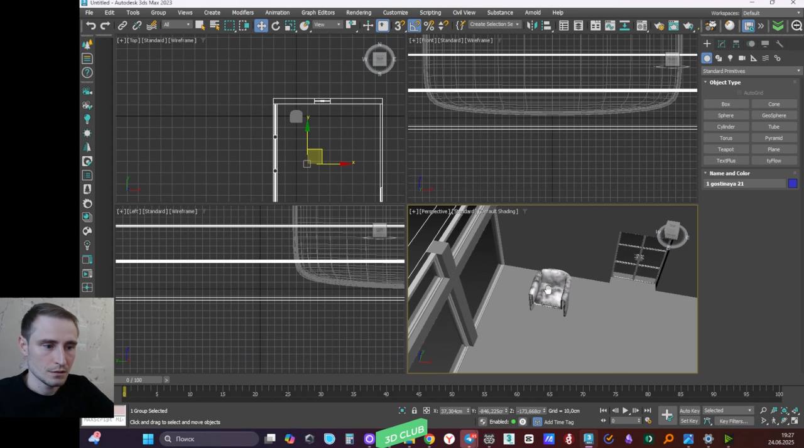Open the Animation menu
Screen dimensions: 804x448
pyautogui.click(x=277, y=13)
